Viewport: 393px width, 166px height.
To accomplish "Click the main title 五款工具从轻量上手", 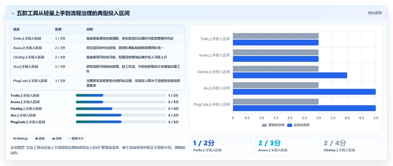I will [73, 13].
